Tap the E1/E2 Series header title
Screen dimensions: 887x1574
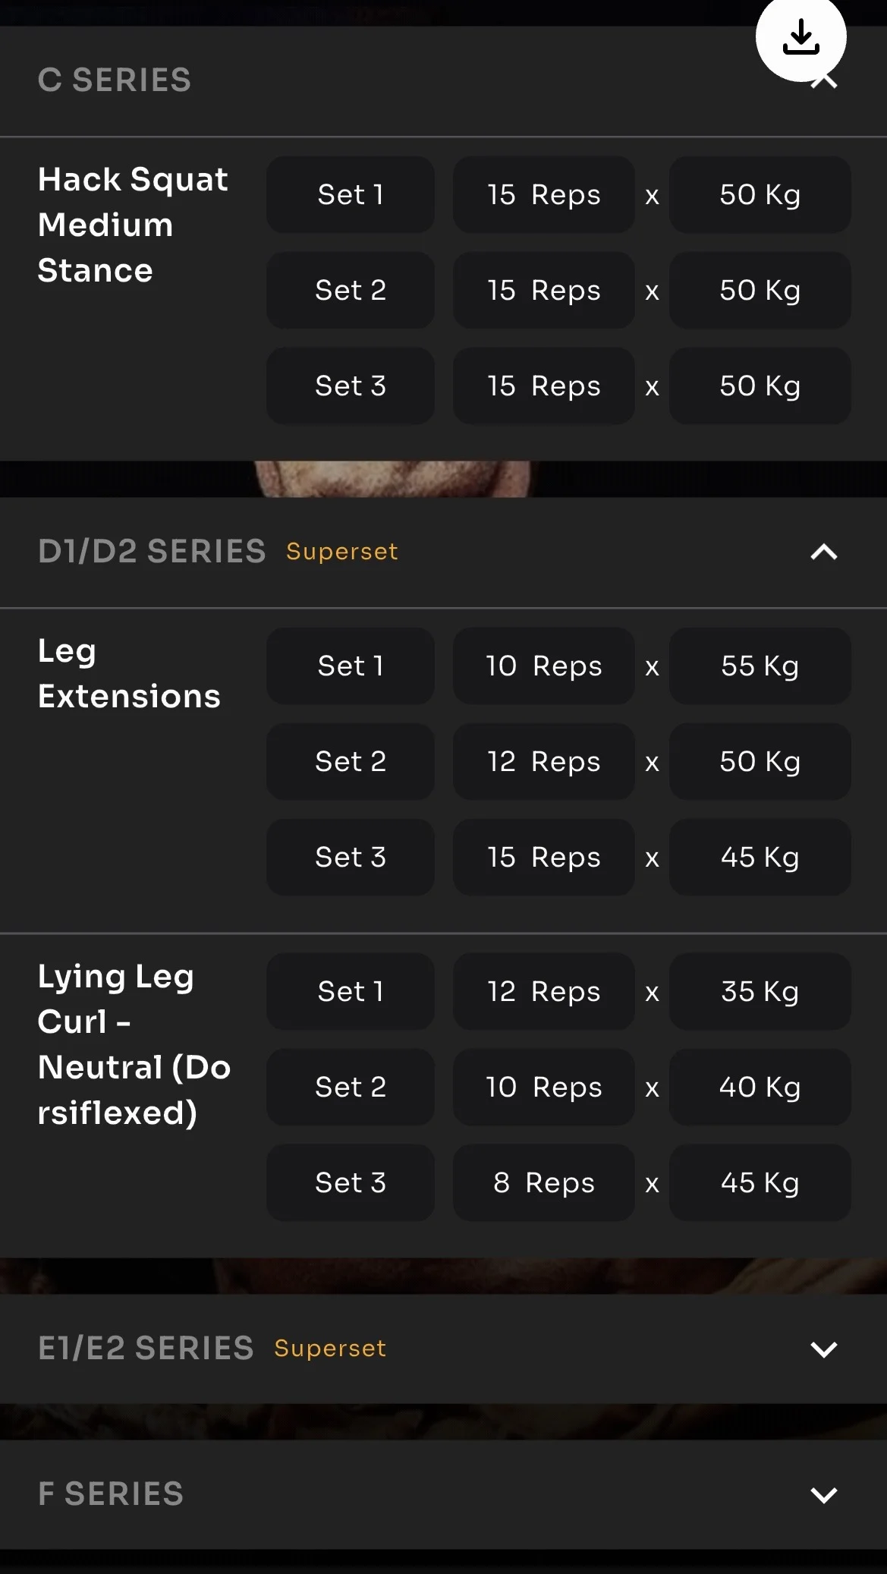click(x=146, y=1349)
